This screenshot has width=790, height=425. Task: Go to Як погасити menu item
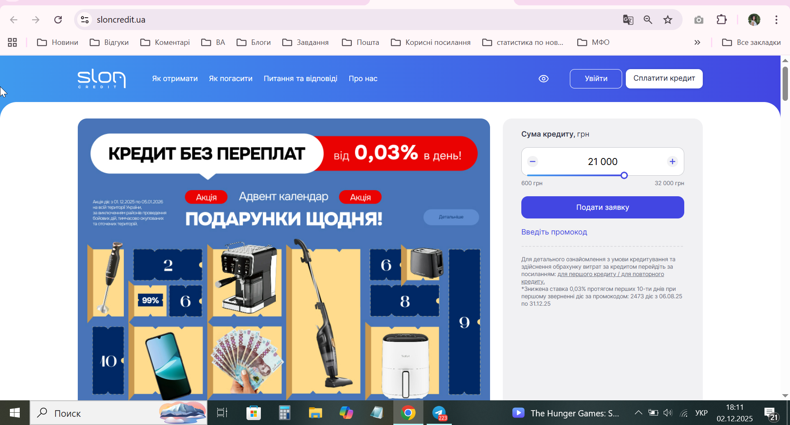click(x=231, y=79)
